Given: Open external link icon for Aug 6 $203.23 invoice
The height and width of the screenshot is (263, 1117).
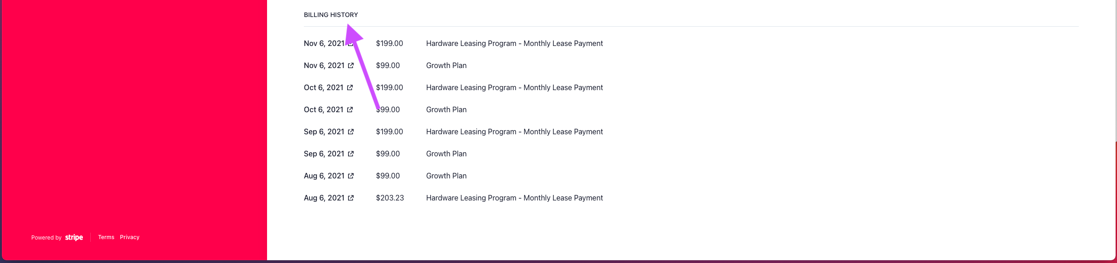Looking at the screenshot, I should (351, 198).
